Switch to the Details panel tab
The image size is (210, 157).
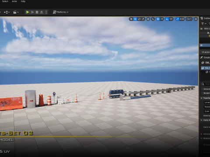click(x=205, y=58)
